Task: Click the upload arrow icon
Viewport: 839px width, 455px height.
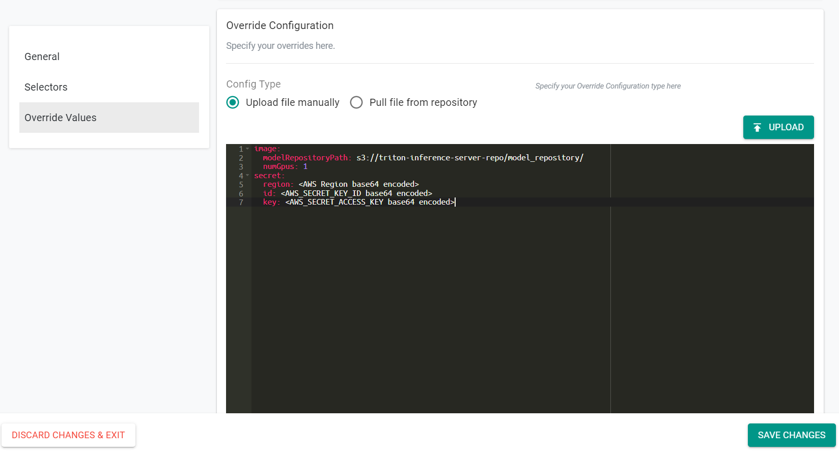Action: [x=758, y=127]
